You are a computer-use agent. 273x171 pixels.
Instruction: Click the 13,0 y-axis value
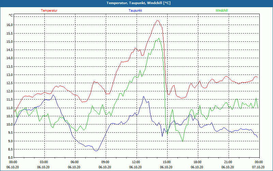(10, 75)
